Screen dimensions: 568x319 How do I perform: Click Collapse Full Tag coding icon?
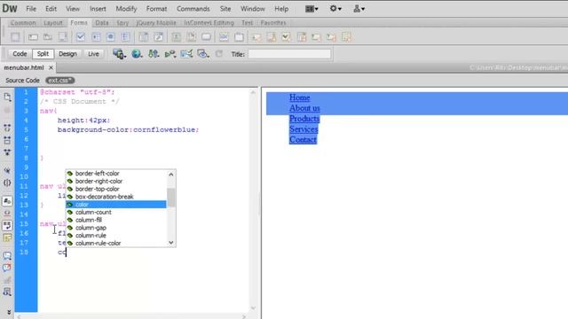7,128
